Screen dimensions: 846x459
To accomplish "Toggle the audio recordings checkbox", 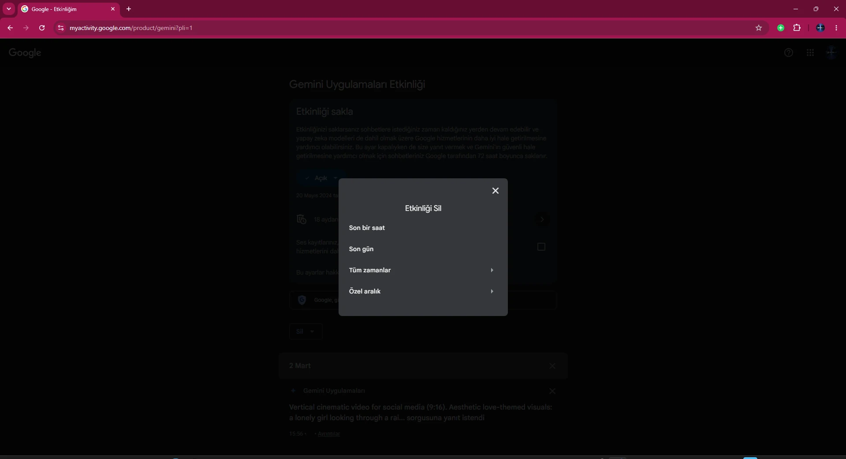I will tap(541, 247).
